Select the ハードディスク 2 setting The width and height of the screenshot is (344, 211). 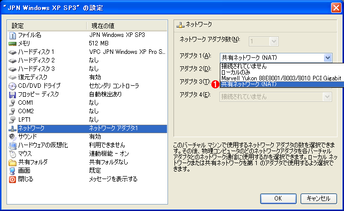coord(88,60)
